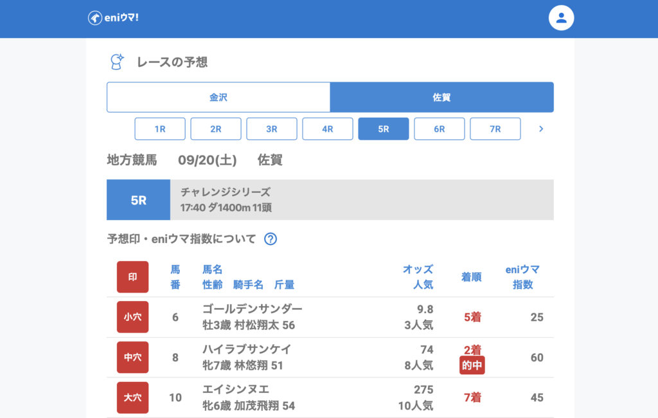Click the ハイラブサンケイ horse name row

pos(247,349)
